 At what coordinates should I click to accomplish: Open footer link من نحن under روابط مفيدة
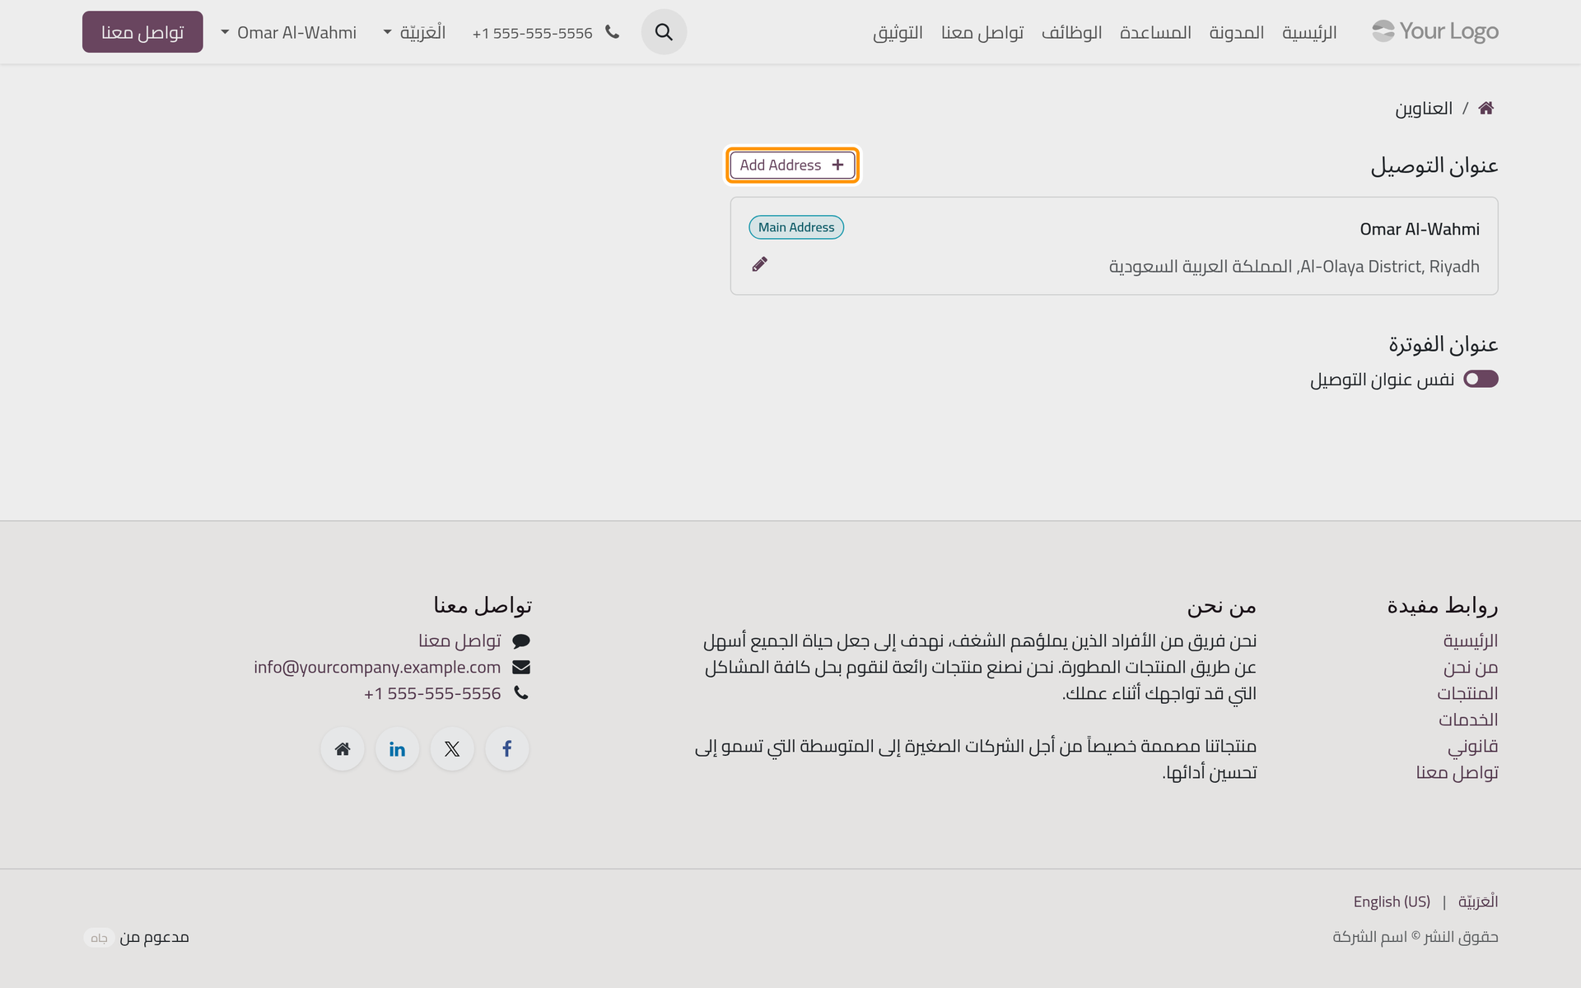[1471, 667]
